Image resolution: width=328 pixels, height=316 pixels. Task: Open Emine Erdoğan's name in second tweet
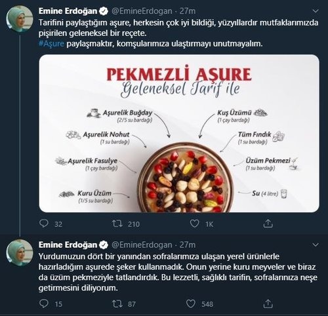coord(68,245)
